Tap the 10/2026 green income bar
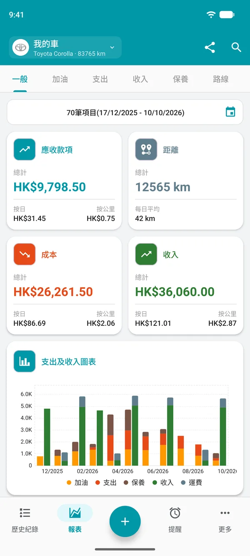The width and height of the screenshot is (250, 556). coord(223,437)
